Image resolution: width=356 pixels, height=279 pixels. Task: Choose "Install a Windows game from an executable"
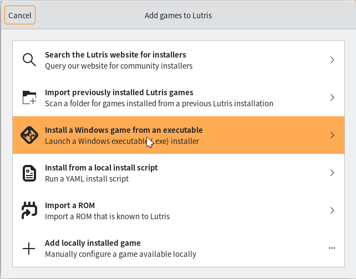point(124,130)
